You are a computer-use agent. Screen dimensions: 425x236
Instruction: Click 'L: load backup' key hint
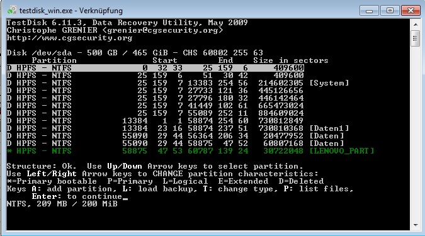pos(160,189)
